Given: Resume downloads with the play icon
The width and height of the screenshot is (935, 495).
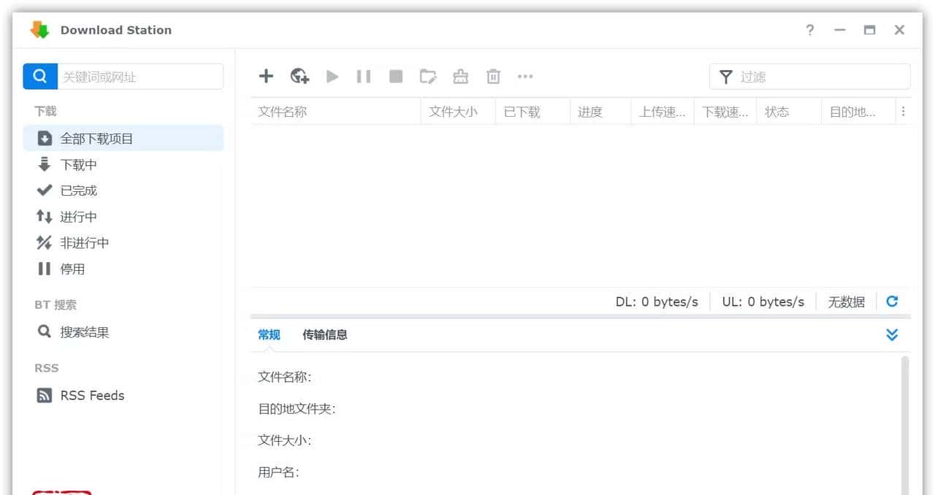Looking at the screenshot, I should [332, 76].
